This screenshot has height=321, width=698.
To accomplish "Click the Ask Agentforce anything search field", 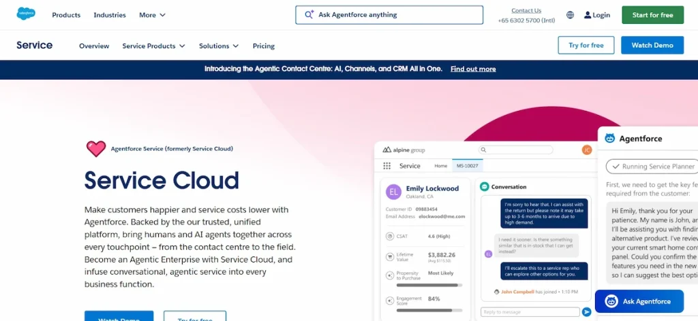I will (389, 15).
